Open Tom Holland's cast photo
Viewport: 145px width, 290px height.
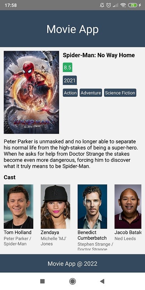(19, 207)
